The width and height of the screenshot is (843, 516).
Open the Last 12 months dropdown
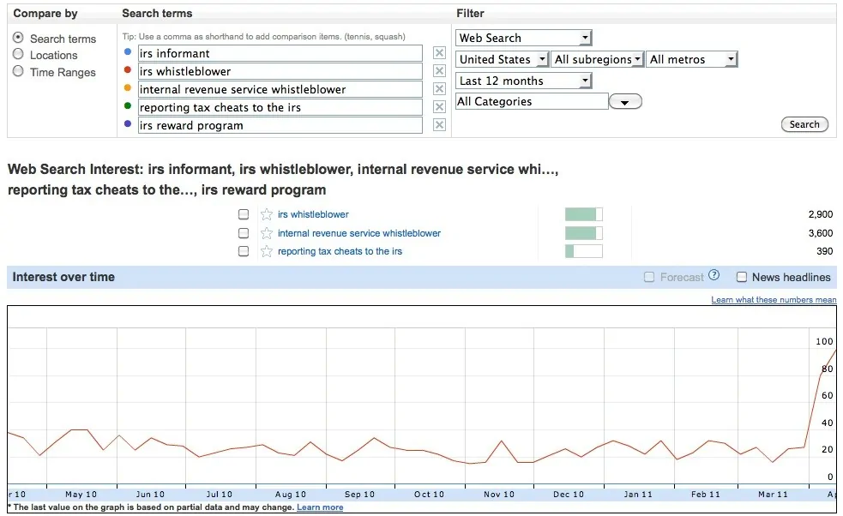click(524, 81)
